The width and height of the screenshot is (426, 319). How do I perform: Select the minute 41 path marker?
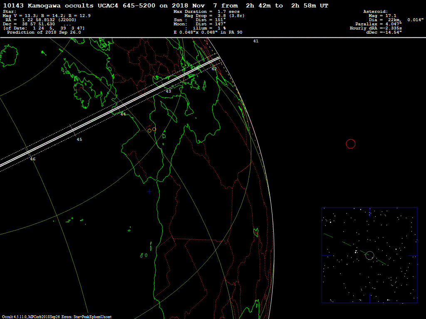coord(256,41)
